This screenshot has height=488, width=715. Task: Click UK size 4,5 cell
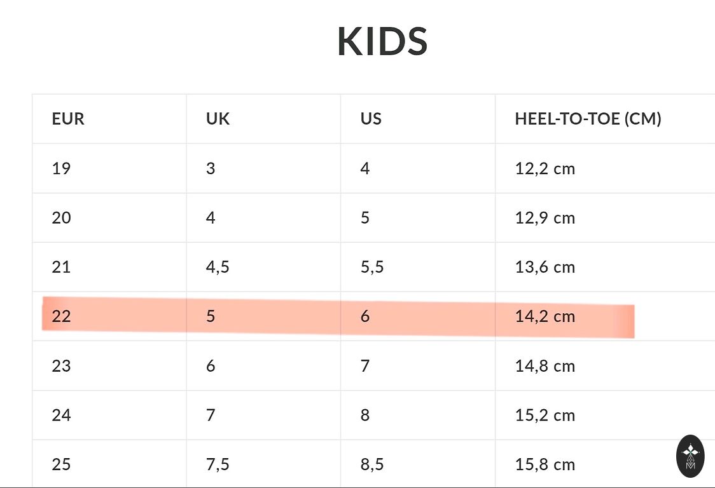[x=217, y=268]
